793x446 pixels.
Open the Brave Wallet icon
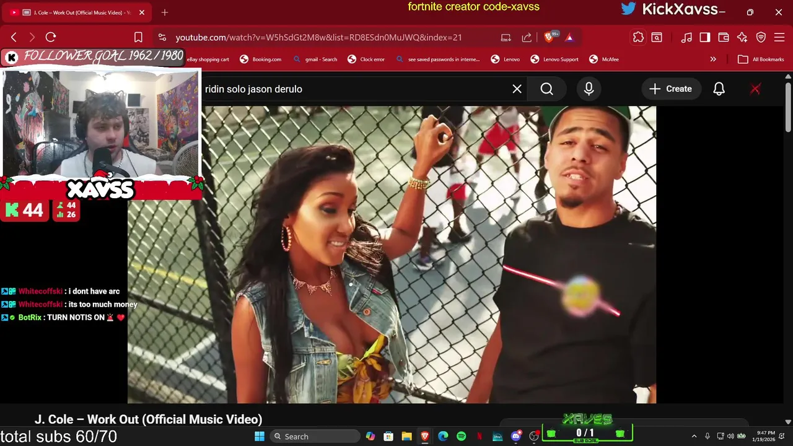(x=724, y=37)
